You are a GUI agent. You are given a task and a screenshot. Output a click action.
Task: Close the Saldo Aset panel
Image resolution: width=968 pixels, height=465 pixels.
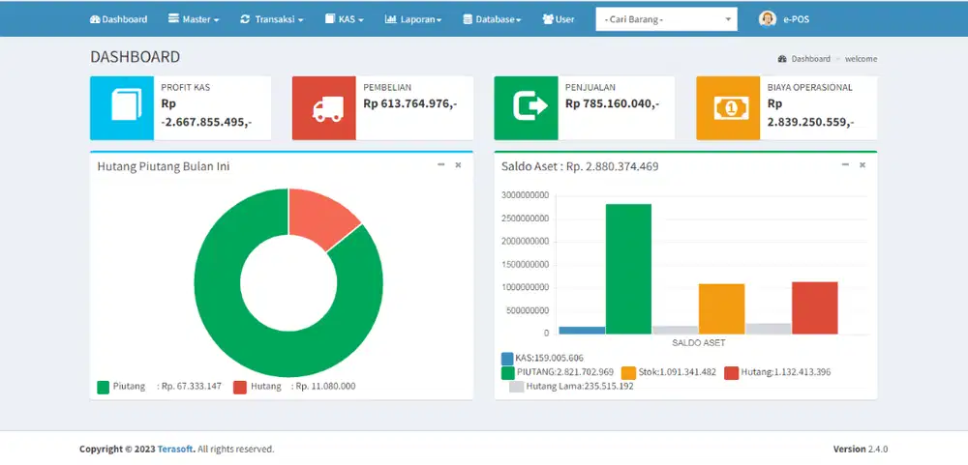862,165
